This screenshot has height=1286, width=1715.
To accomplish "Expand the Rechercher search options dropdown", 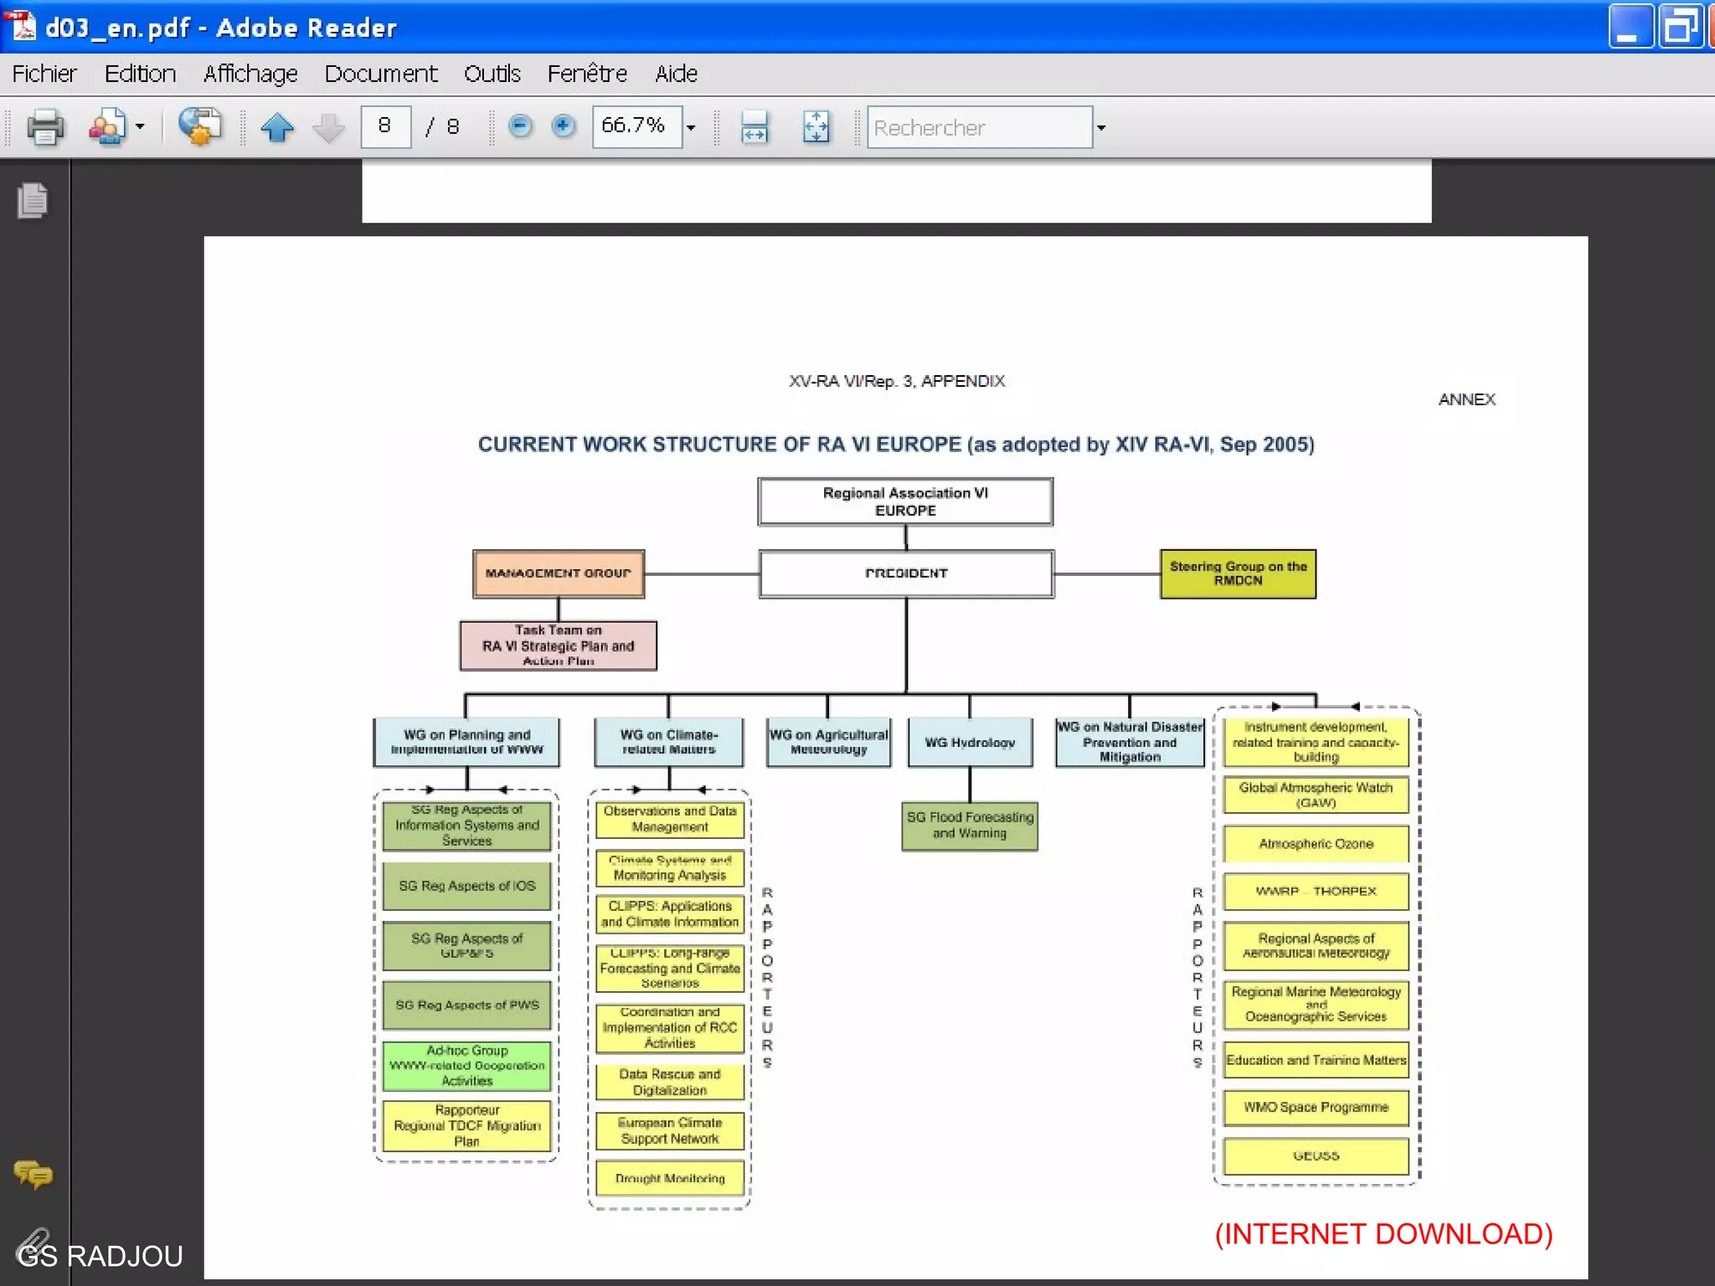I will [x=1101, y=128].
